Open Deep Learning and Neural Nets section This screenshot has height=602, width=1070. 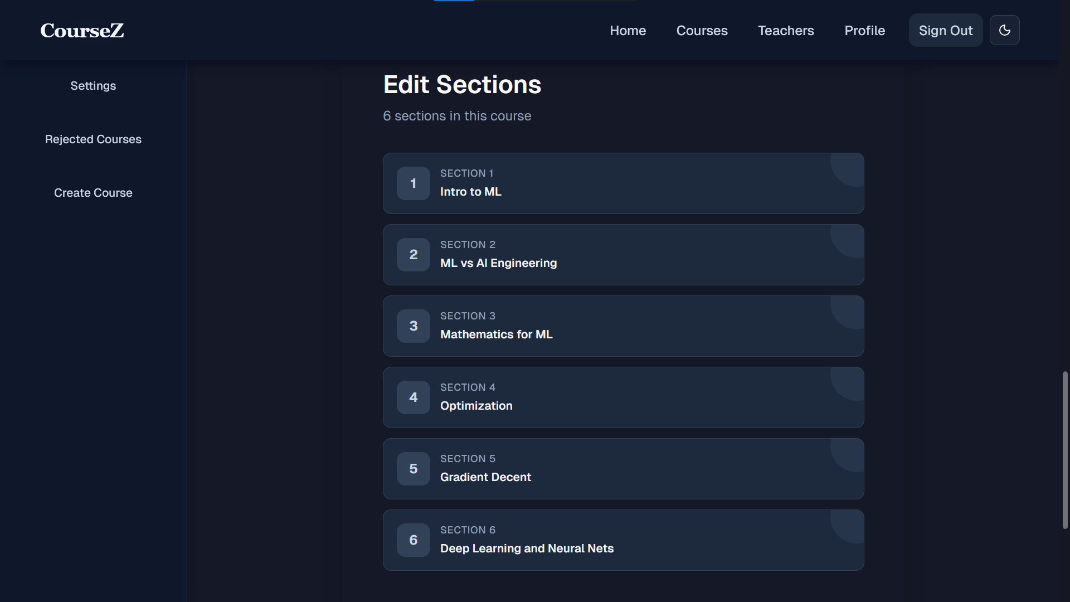[623, 540]
